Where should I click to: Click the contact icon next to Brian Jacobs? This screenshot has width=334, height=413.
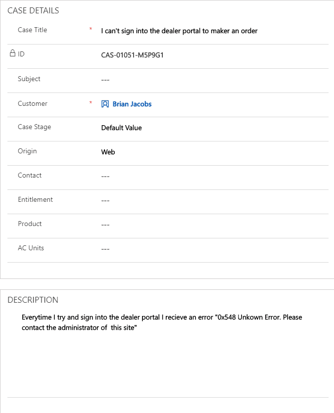[x=105, y=104]
